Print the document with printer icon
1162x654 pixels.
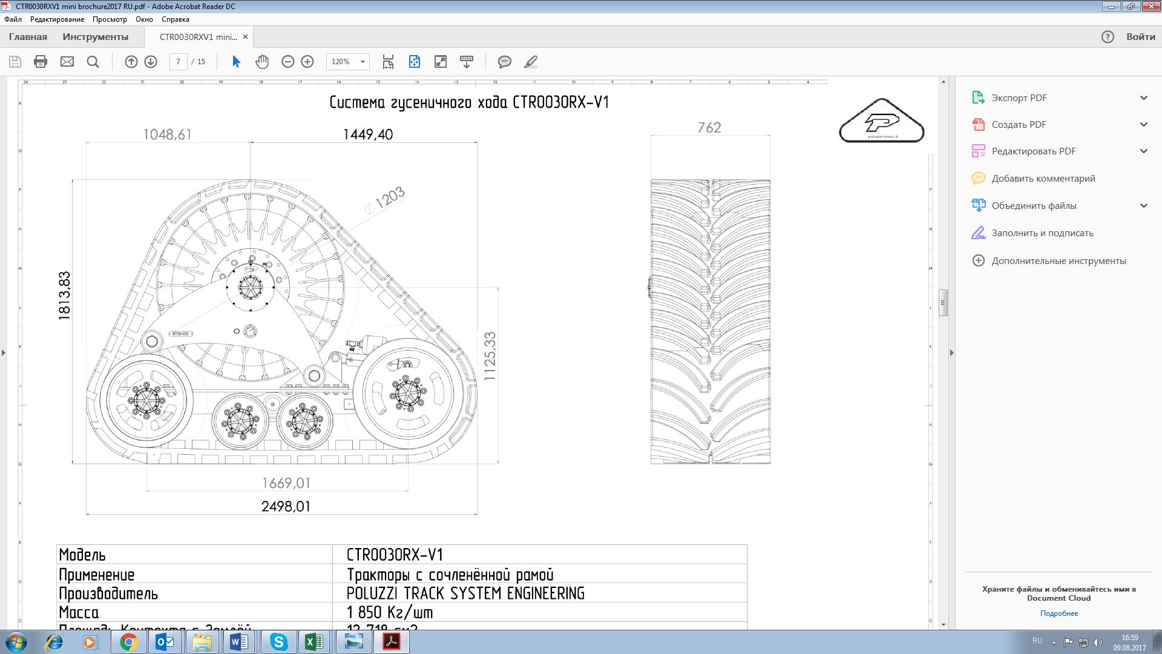(x=41, y=62)
